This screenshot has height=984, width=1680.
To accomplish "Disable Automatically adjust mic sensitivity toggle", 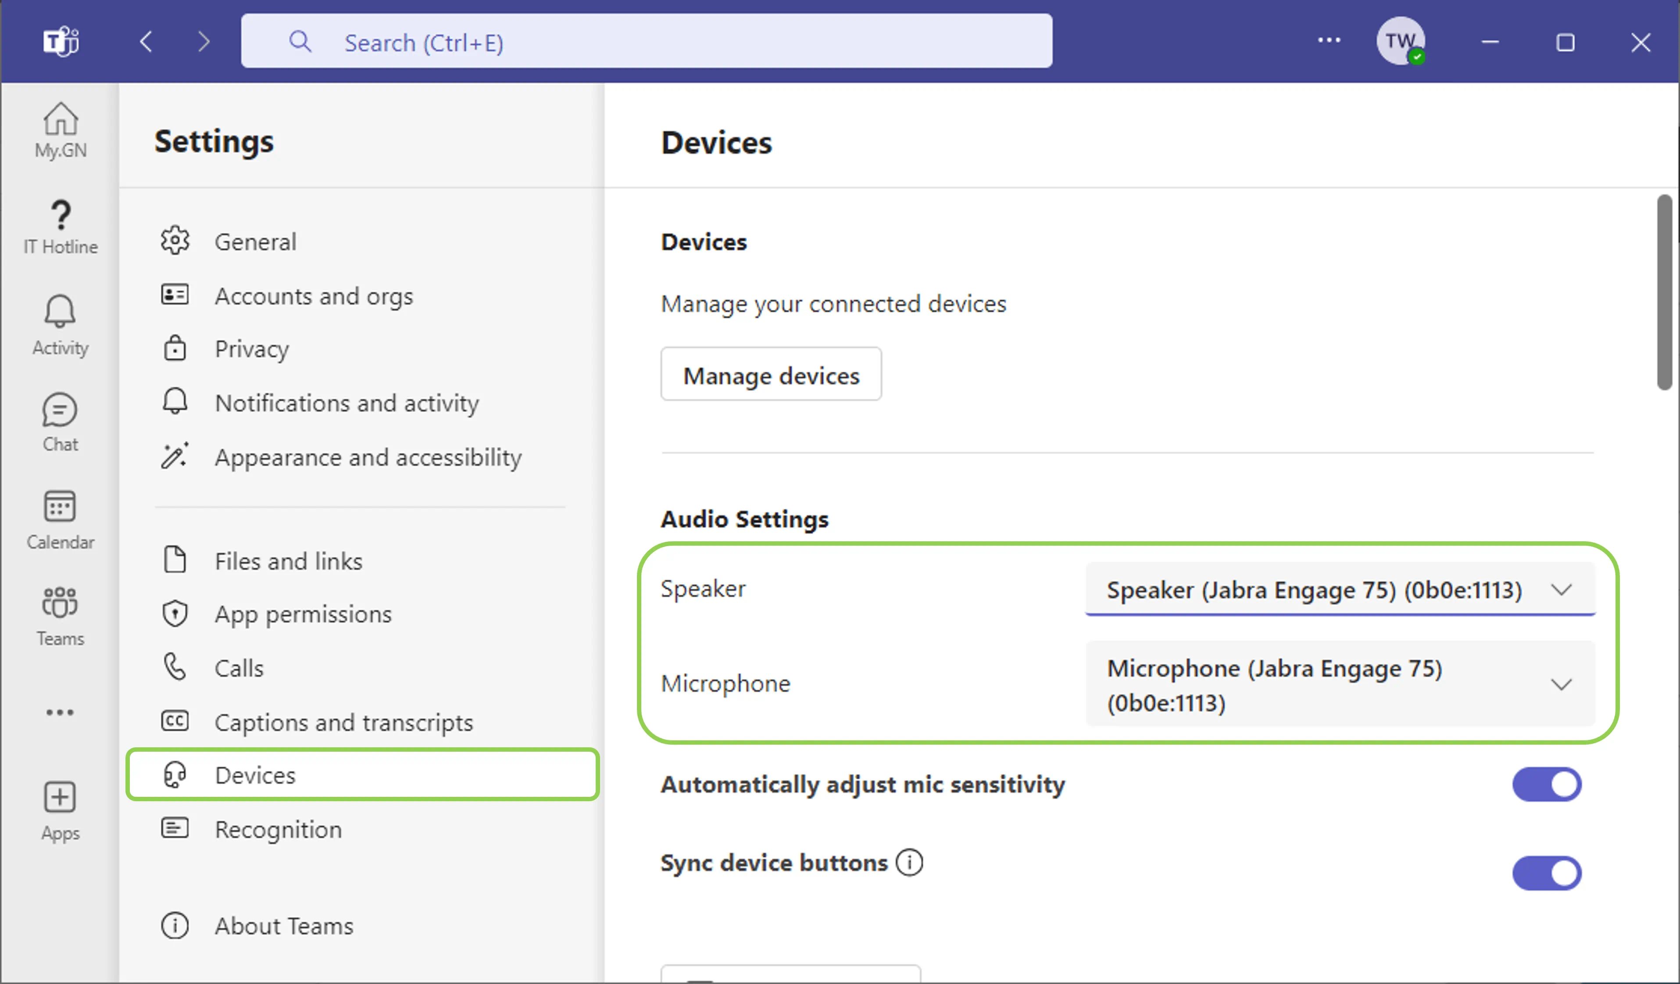I will [x=1547, y=784].
